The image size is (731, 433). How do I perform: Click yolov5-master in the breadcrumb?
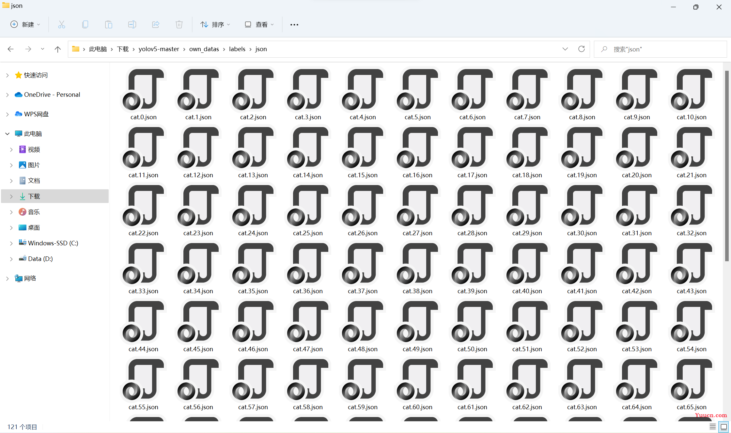tap(159, 49)
